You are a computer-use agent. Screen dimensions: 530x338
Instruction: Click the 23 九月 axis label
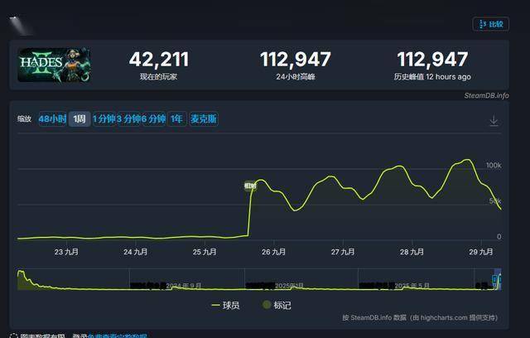(66, 252)
